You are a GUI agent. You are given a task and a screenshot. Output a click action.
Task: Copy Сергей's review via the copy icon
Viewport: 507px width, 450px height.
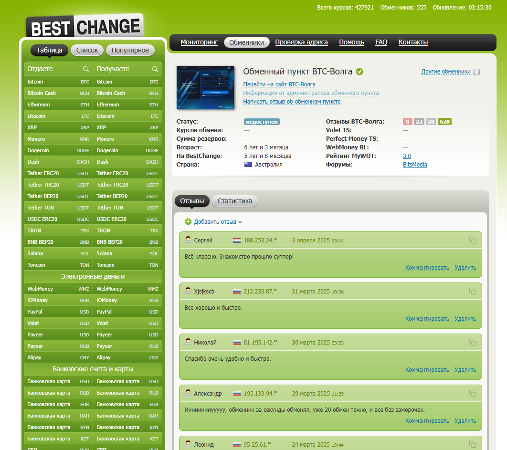click(473, 240)
